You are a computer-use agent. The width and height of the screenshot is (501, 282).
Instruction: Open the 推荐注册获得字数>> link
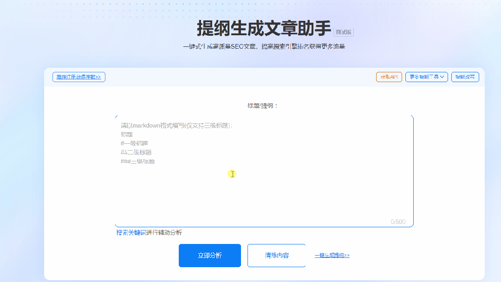coord(78,77)
